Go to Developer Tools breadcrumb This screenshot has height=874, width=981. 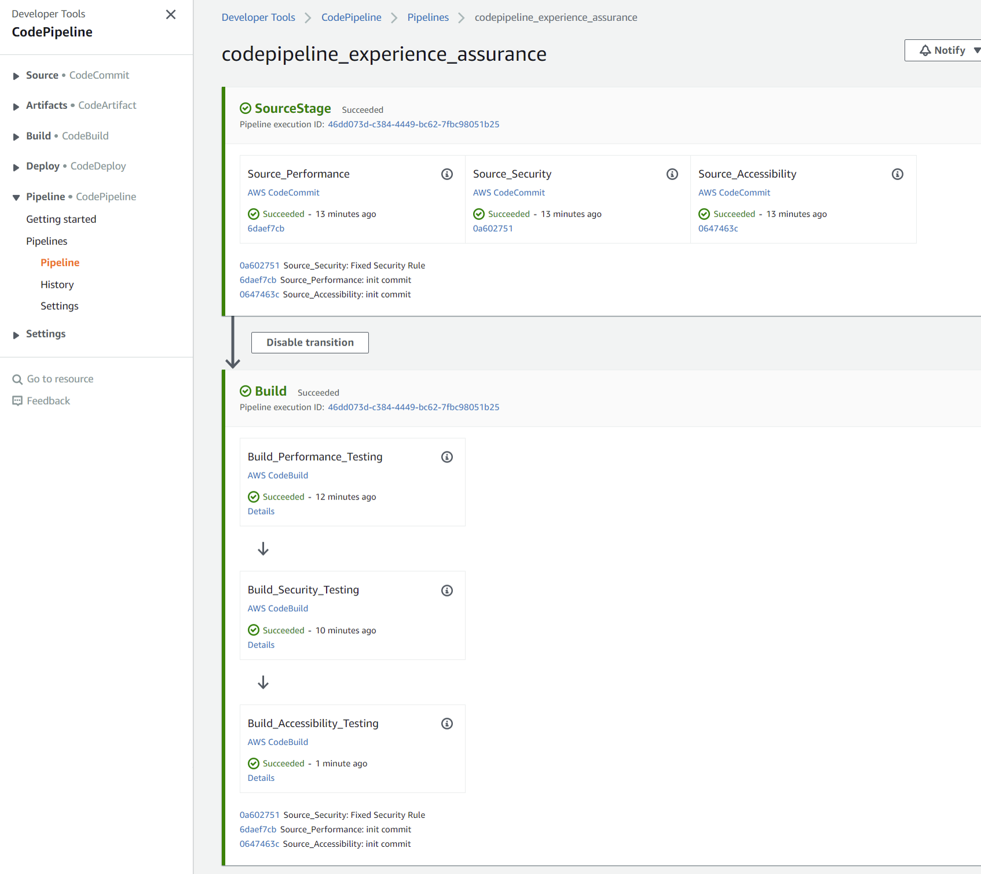click(258, 17)
